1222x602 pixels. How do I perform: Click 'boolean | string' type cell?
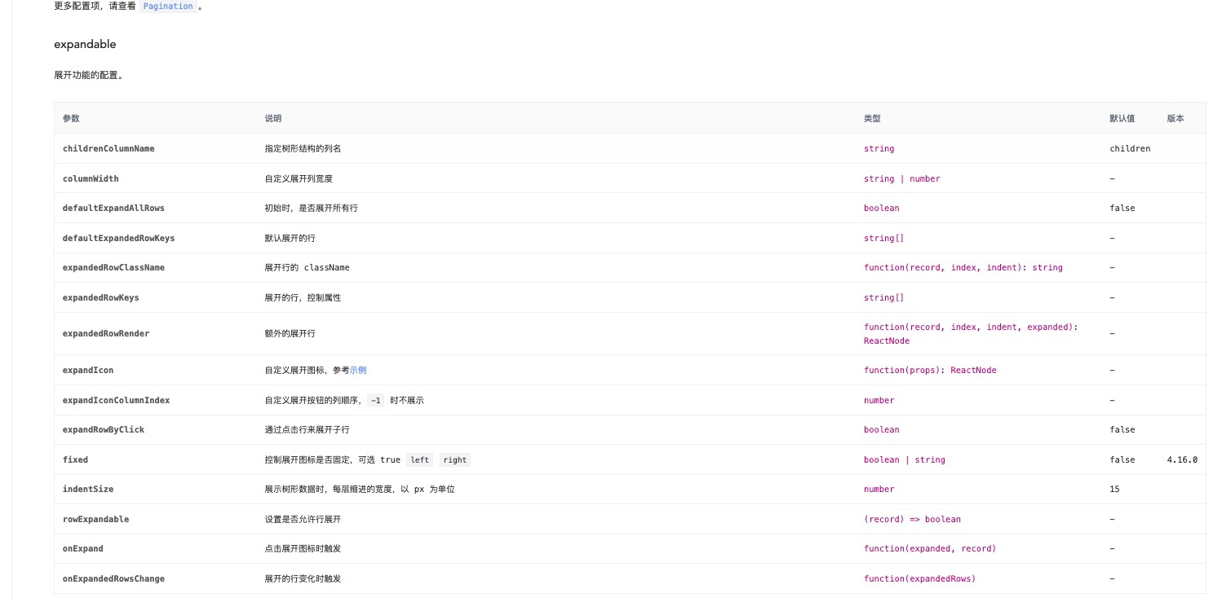905,459
